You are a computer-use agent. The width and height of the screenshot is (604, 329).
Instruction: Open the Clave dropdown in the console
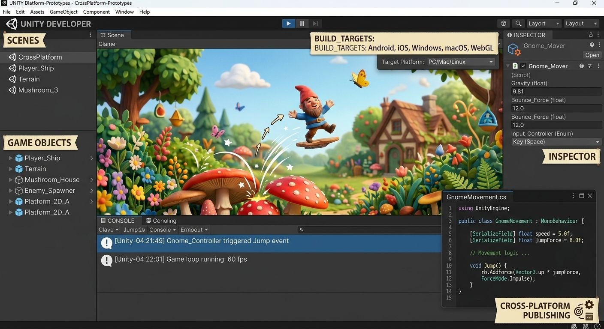coord(109,230)
